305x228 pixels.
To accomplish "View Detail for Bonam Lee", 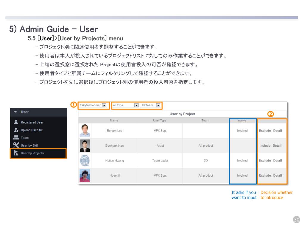I will click(278, 131).
